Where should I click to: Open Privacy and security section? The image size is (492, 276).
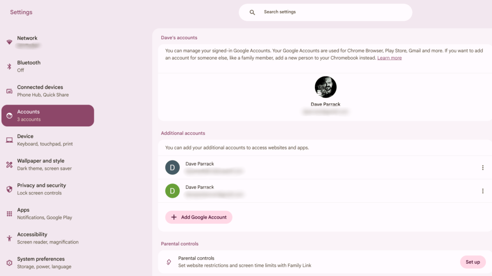point(41,189)
